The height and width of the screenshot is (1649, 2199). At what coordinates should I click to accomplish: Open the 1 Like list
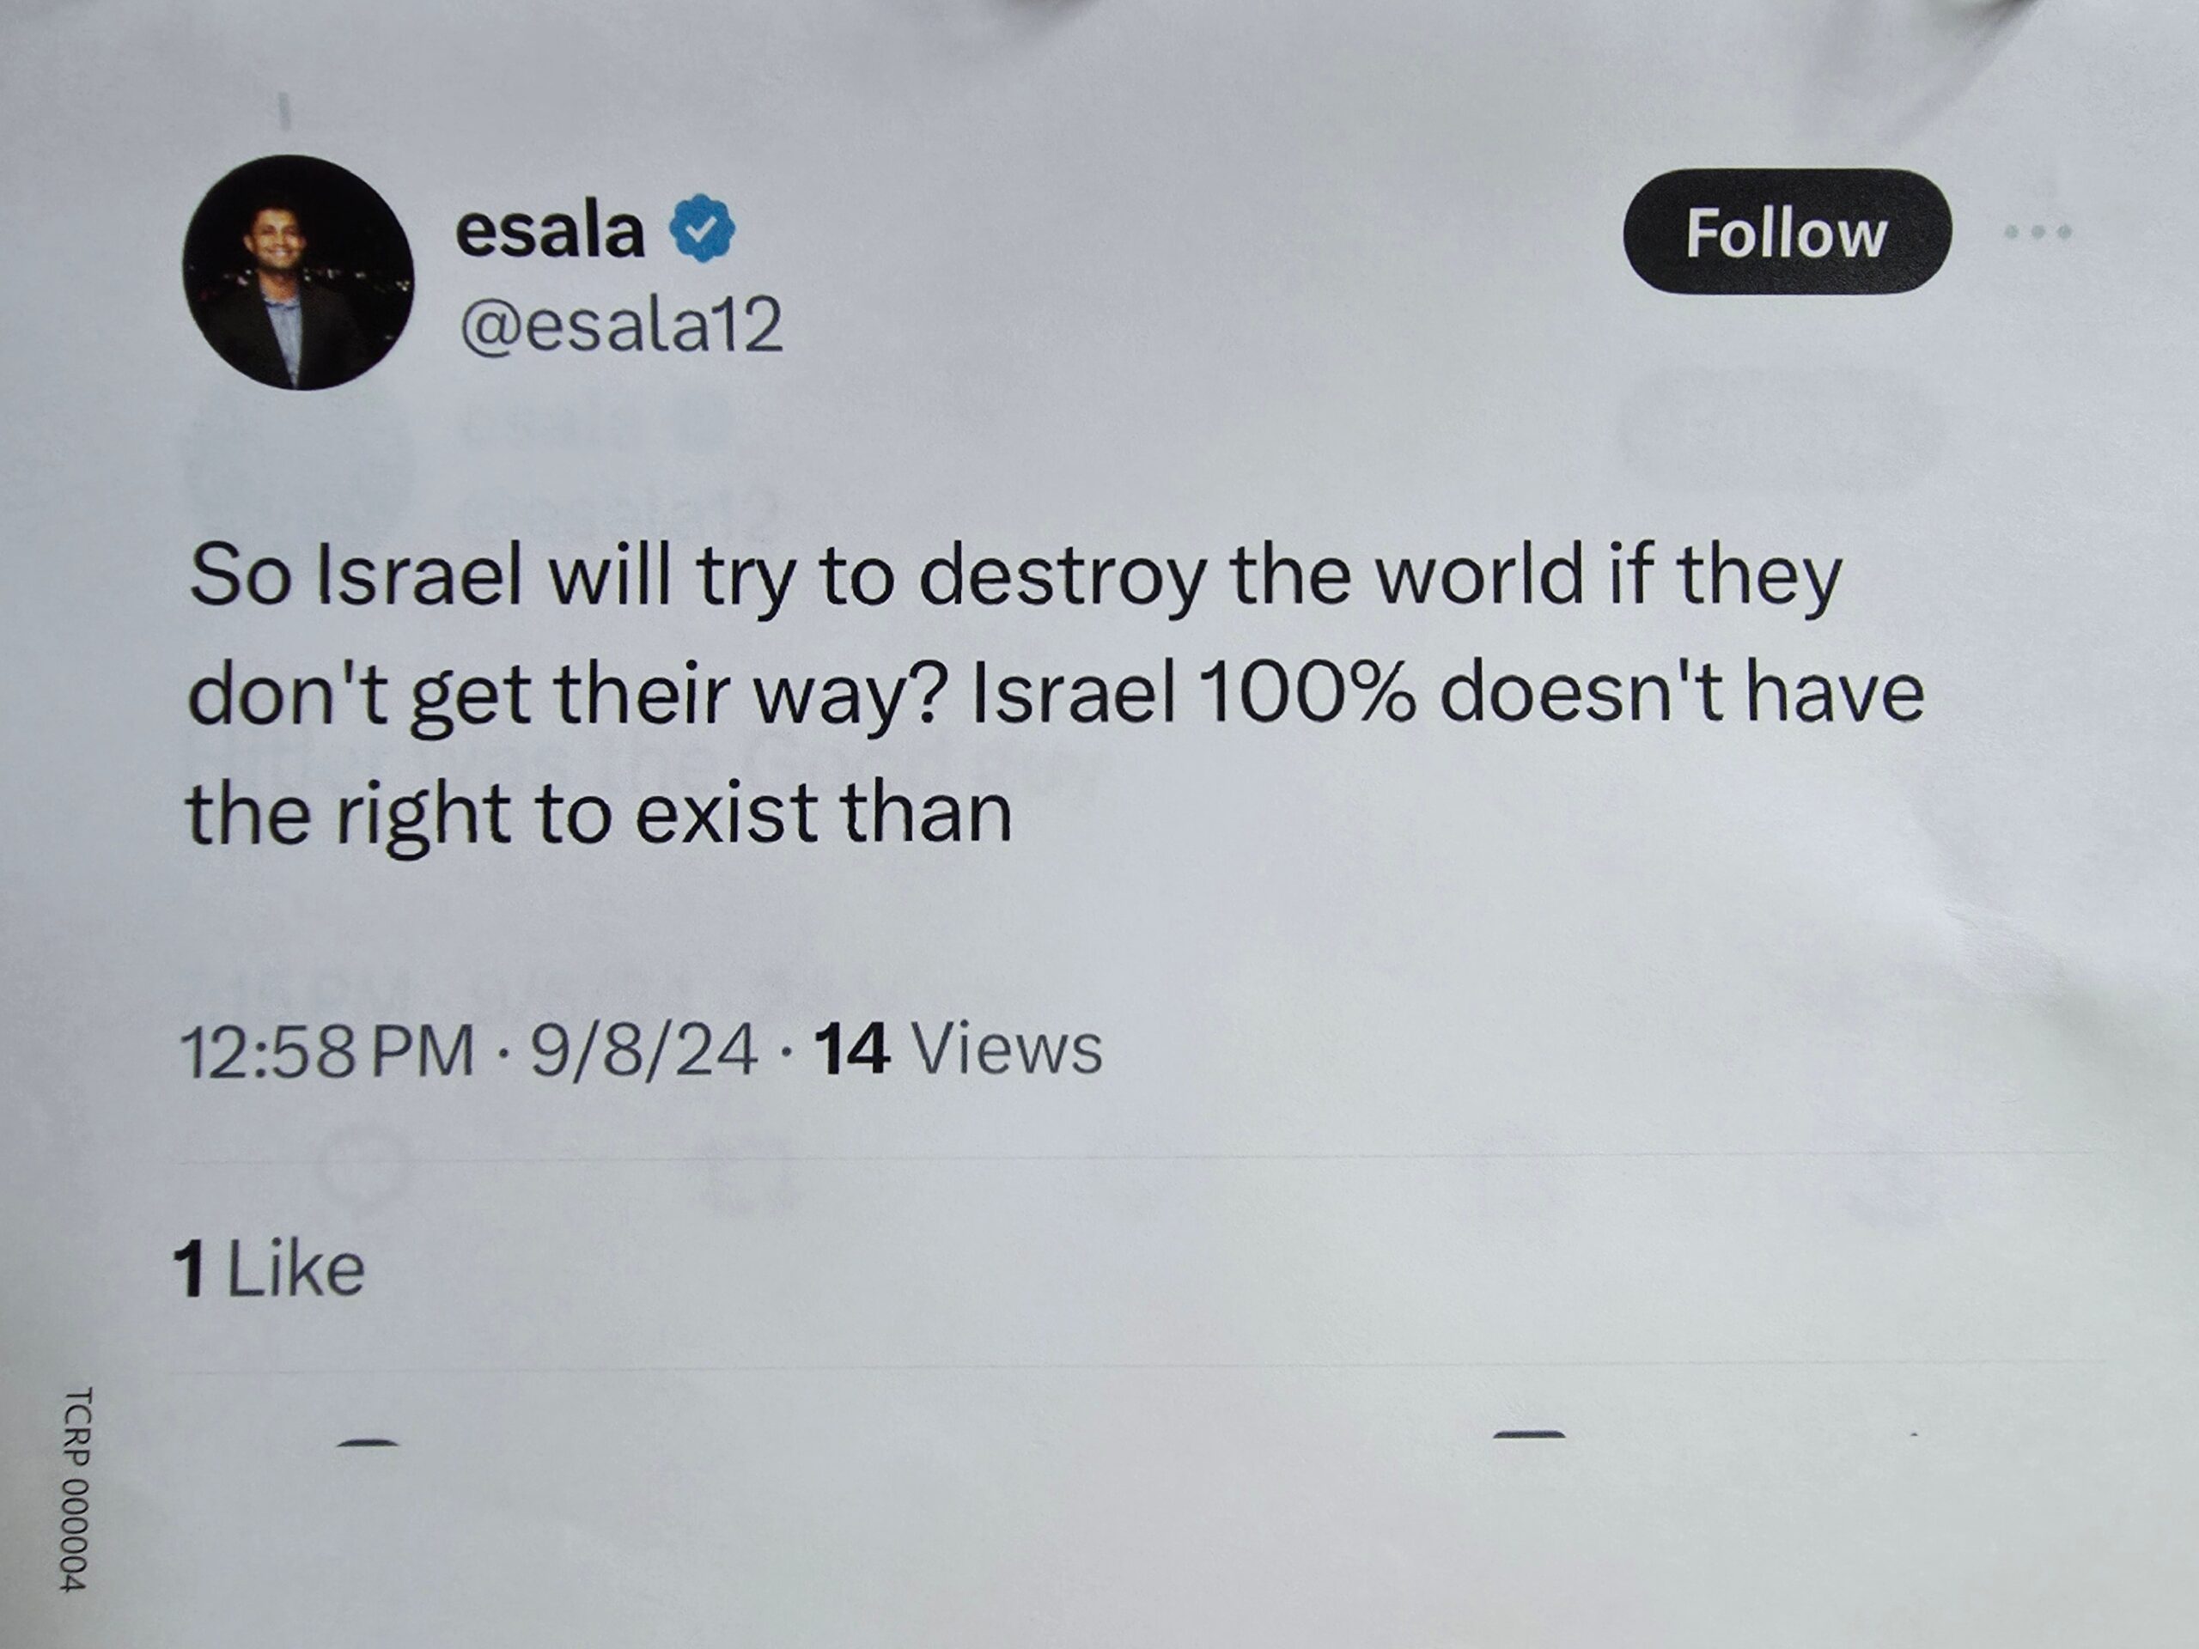pyautogui.click(x=268, y=1269)
